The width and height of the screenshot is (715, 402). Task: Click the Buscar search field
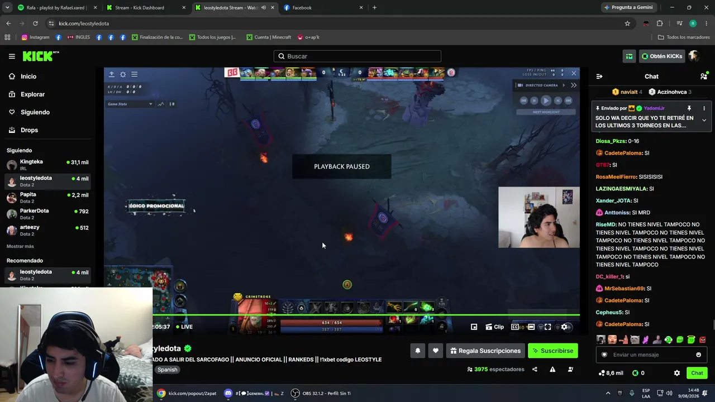coord(357,56)
